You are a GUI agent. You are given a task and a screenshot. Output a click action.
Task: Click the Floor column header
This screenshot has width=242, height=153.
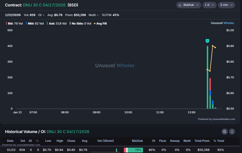click(x=162, y=141)
